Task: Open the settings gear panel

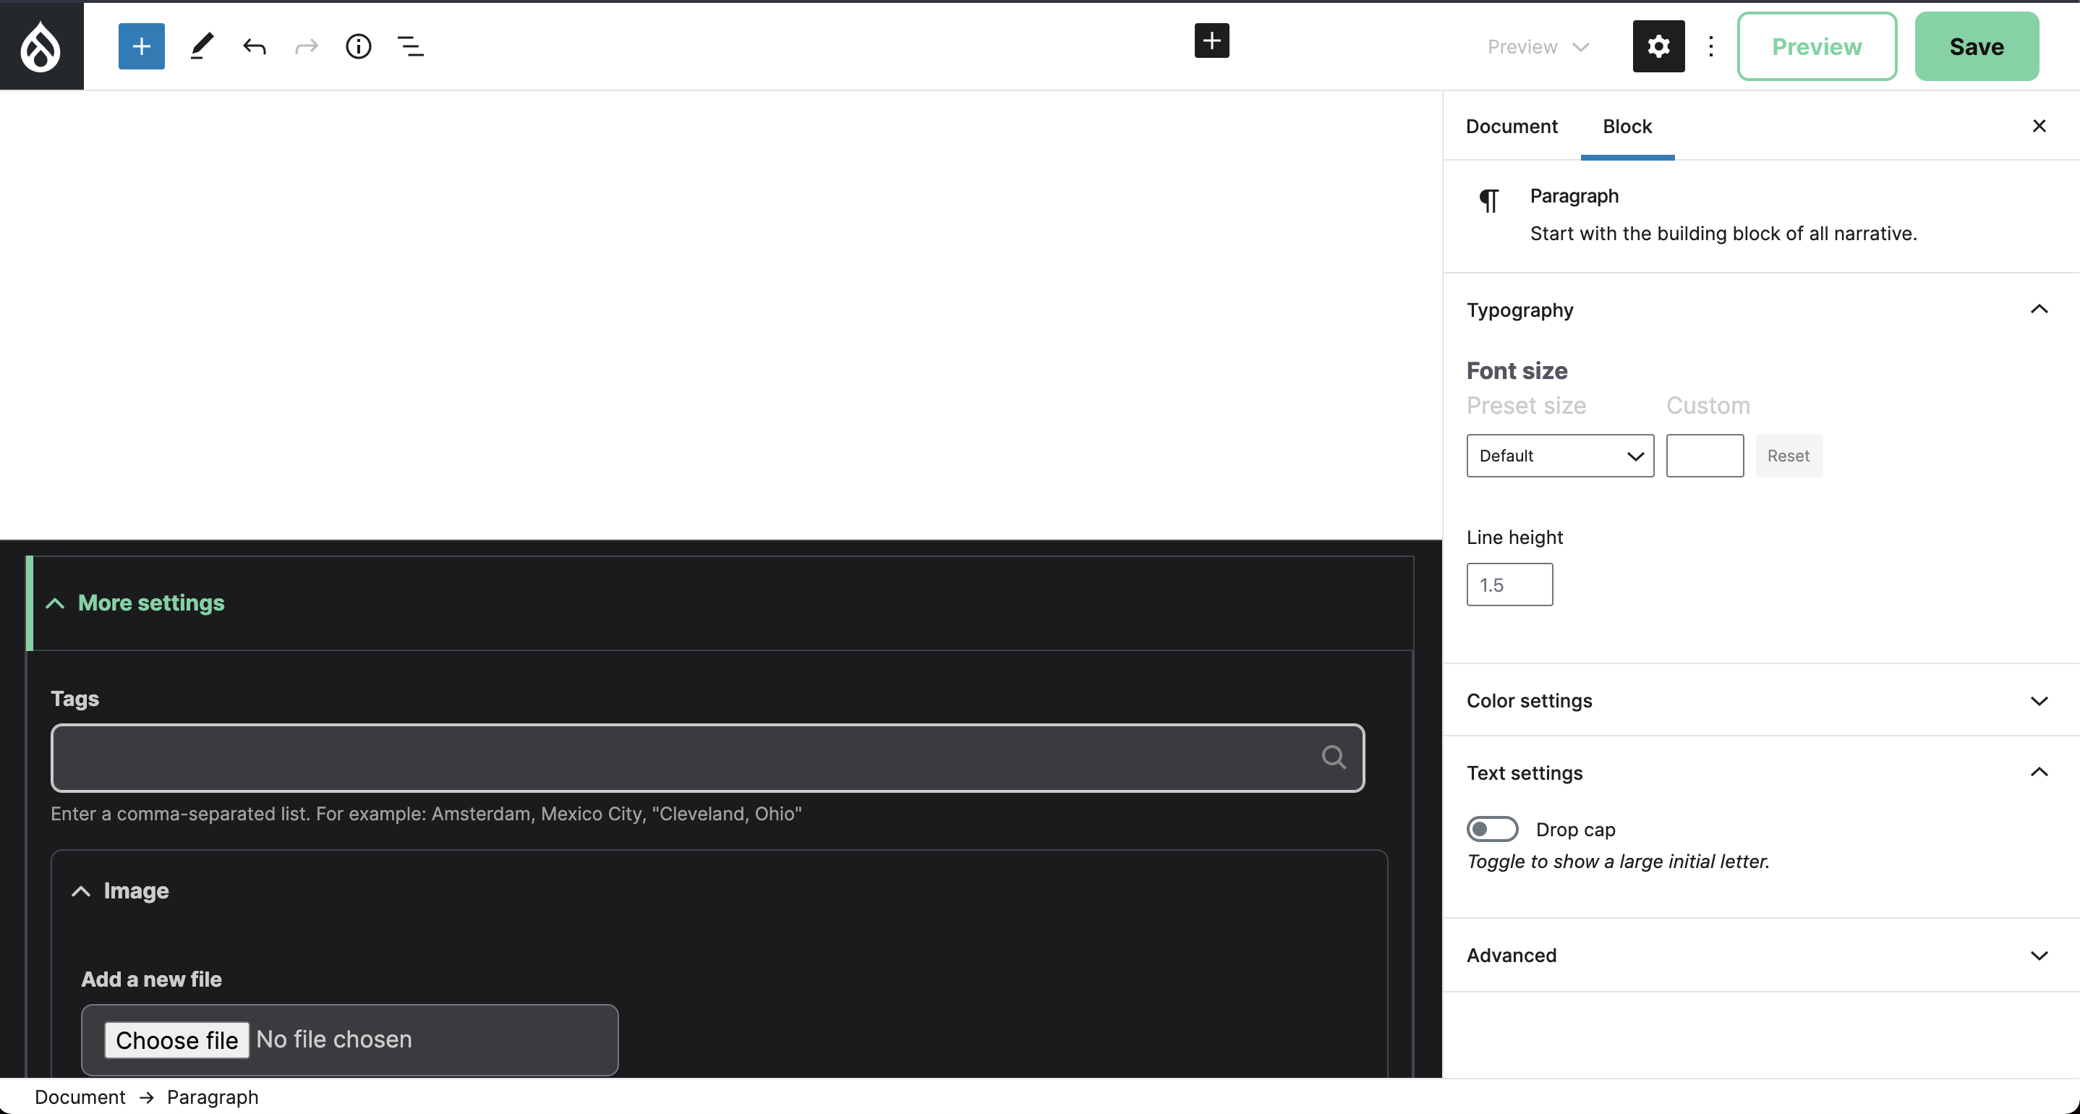Action: click(x=1658, y=46)
